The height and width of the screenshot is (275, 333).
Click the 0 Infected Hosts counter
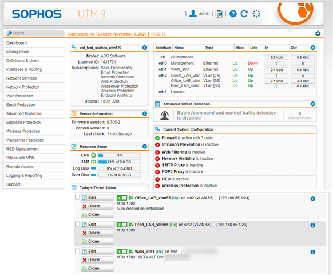pyautogui.click(x=299, y=115)
